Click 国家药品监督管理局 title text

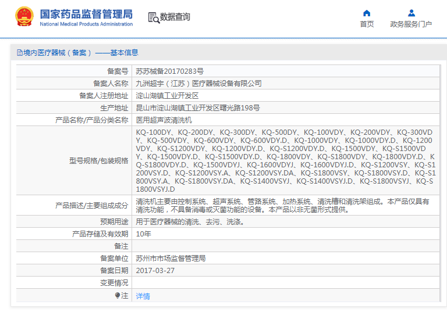[x=86, y=14]
